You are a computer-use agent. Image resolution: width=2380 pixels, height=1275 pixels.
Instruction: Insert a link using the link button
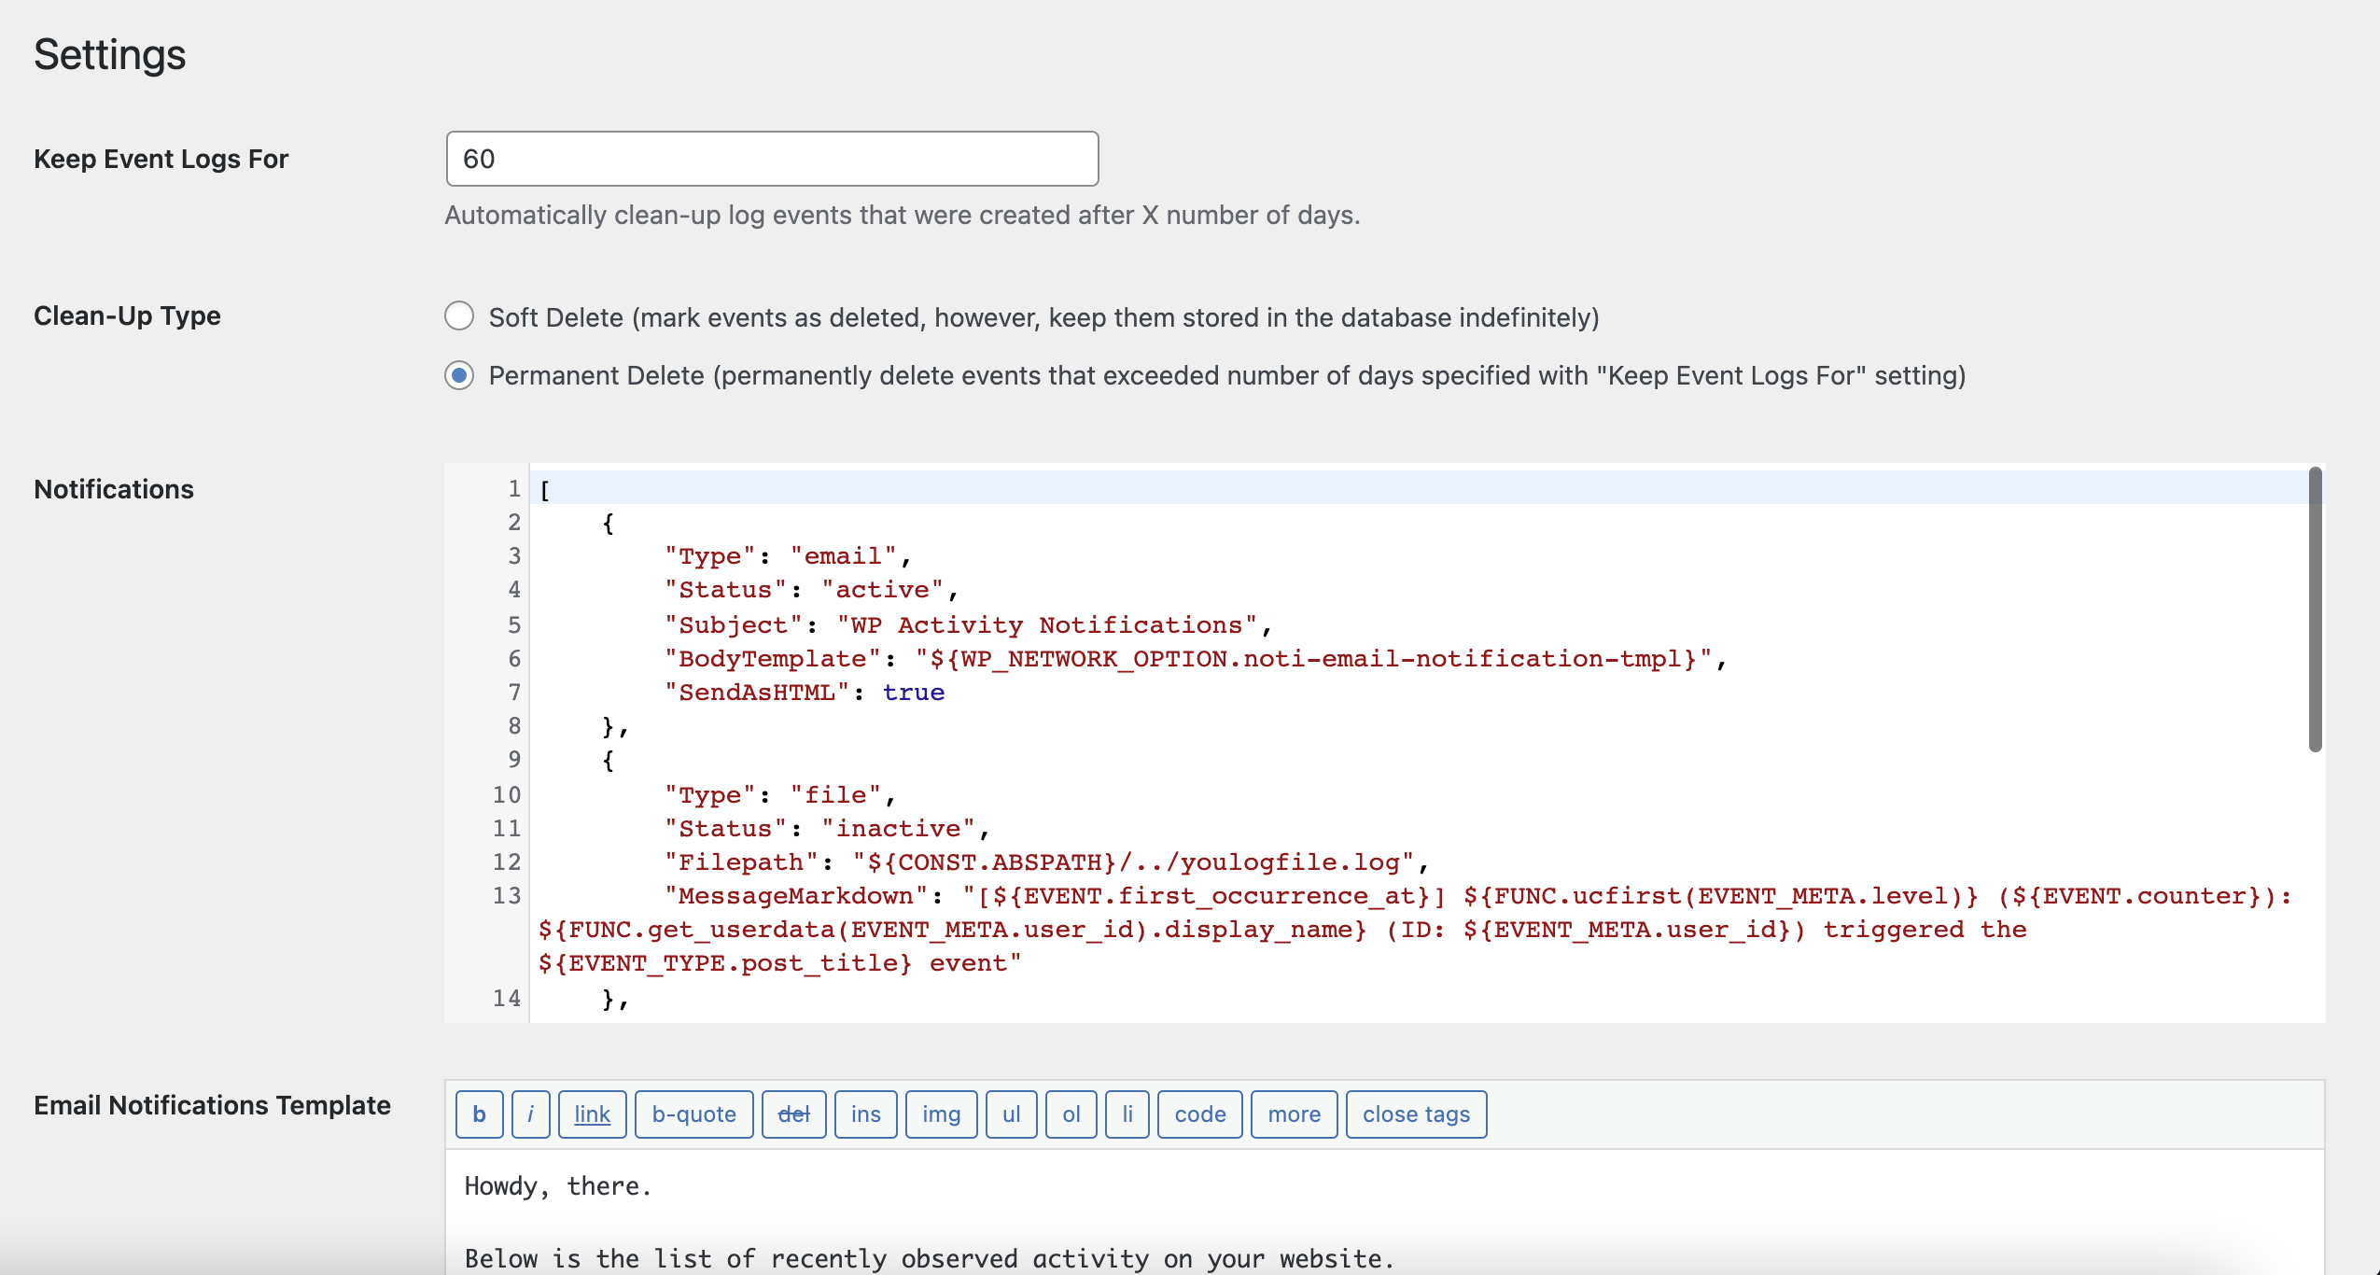coord(592,1114)
